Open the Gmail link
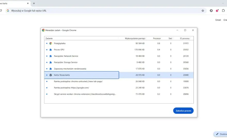The width and height of the screenshot is (227, 139). click(x=218, y=20)
